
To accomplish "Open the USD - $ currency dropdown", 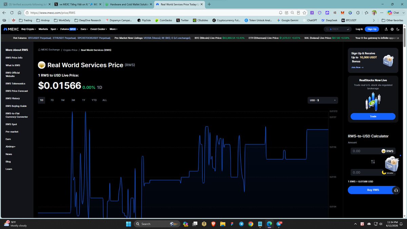I will point(323,100).
